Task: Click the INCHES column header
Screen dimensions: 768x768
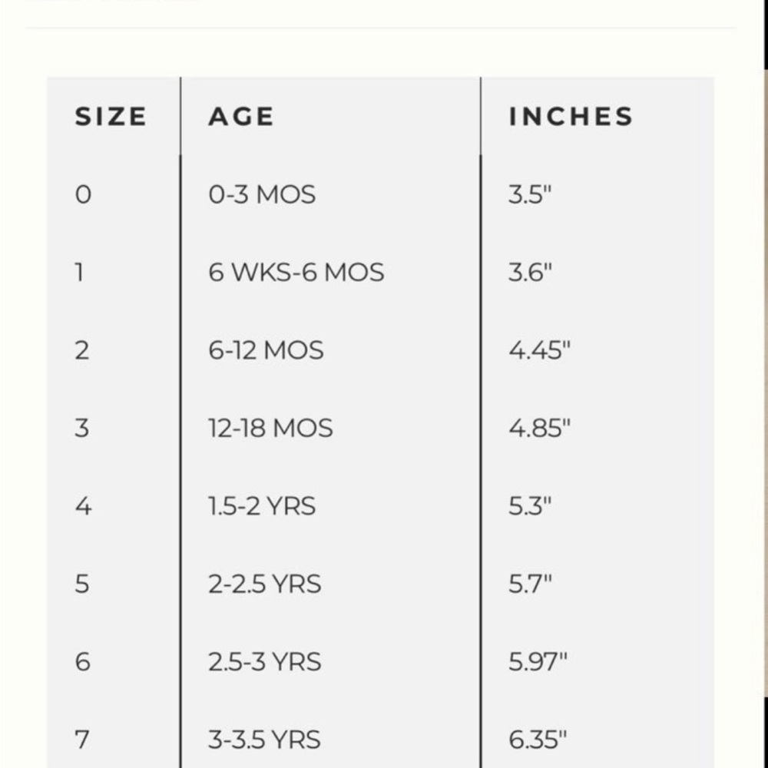Action: (571, 117)
